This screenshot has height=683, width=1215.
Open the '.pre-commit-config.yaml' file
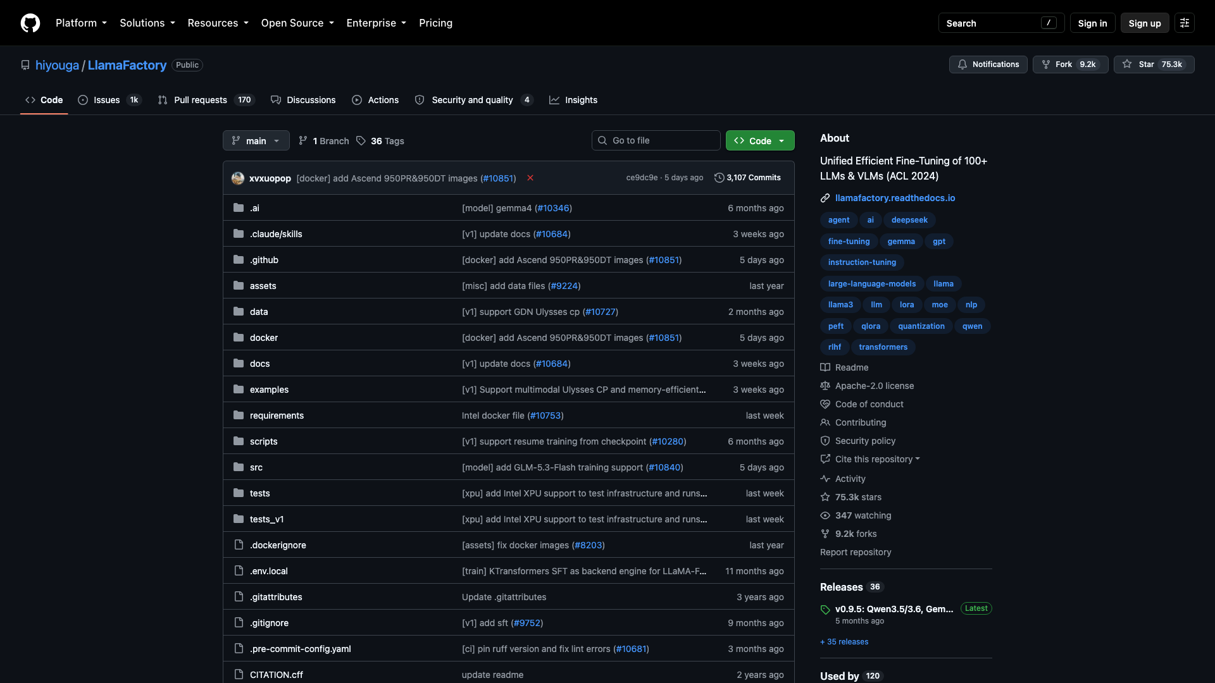click(301, 649)
